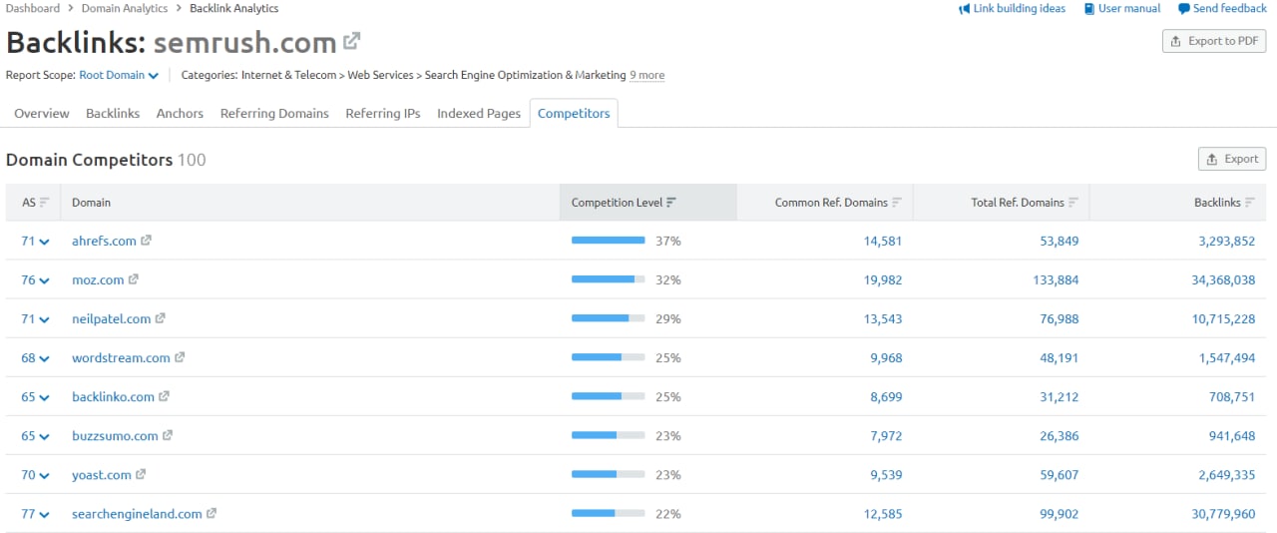Go to Dashboard breadcrumb

(x=33, y=8)
